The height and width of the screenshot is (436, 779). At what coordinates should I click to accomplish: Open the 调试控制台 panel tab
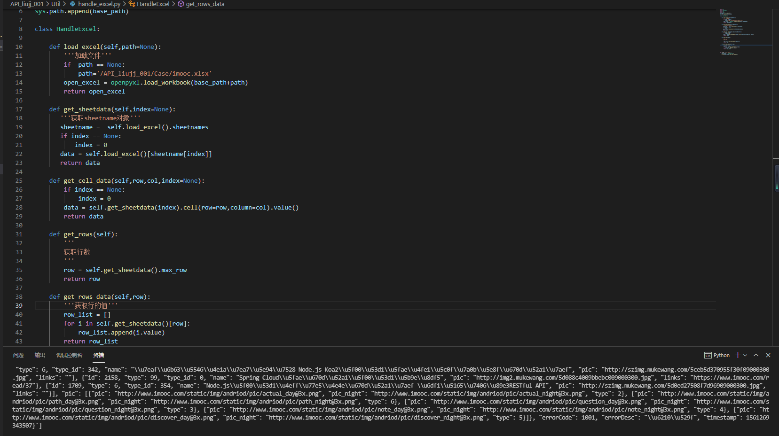(x=69, y=355)
